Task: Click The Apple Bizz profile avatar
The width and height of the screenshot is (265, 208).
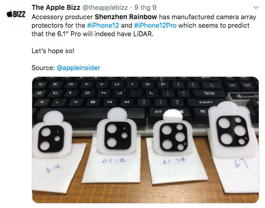Action: (16, 14)
